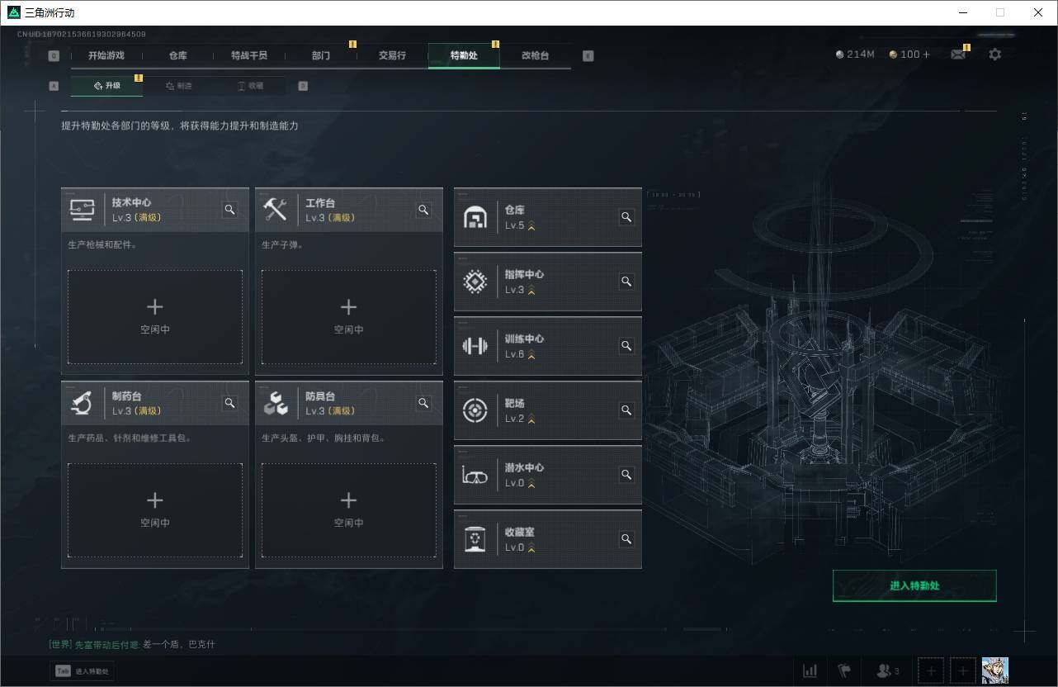Click the 训练中心 department name
Screen dimensions: 1058x687
tap(524, 339)
